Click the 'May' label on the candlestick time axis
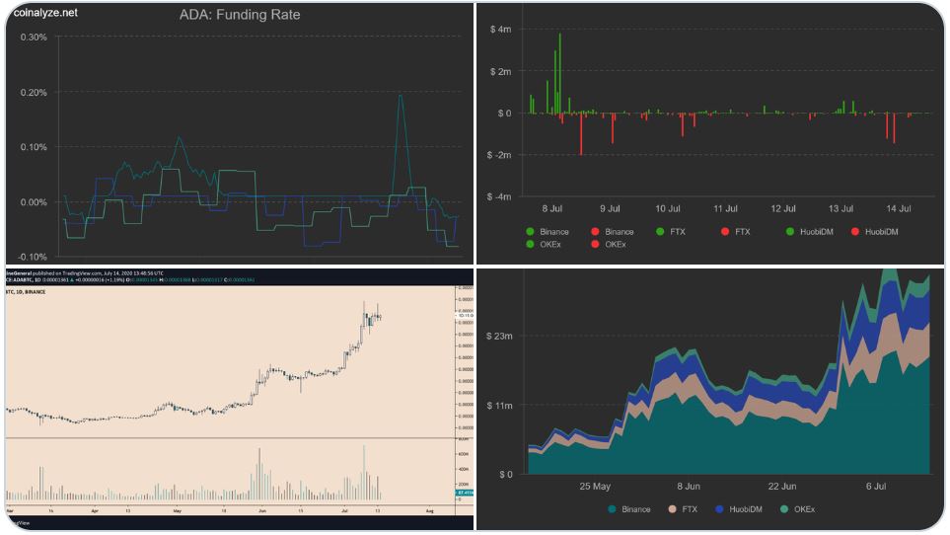This screenshot has height=535, width=950. point(178,510)
